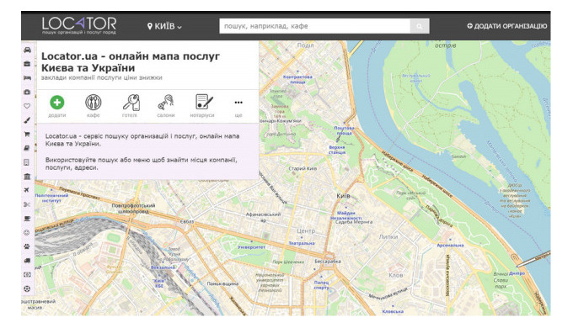Image resolution: width=573 pixels, height=328 pixels.
Task: Select the нотаріуси document icon
Action: click(203, 102)
